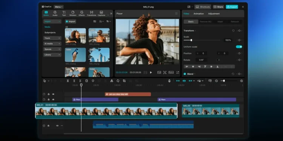The image size is (283, 141).
Task: Switch media view layout icon
Action: [x=95, y=21]
